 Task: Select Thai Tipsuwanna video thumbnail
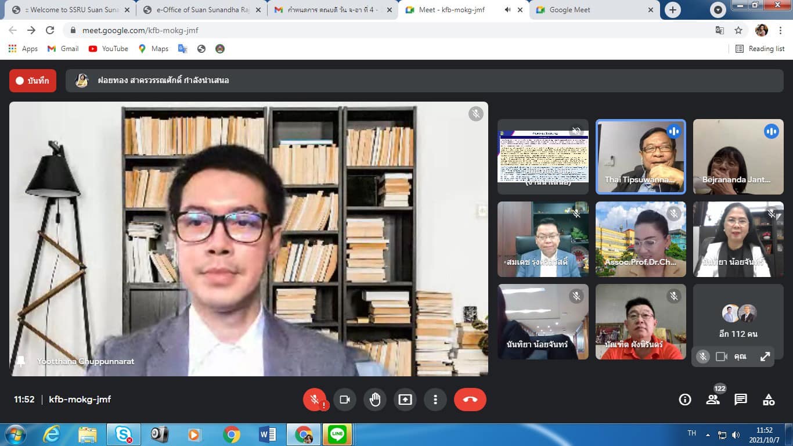point(640,156)
